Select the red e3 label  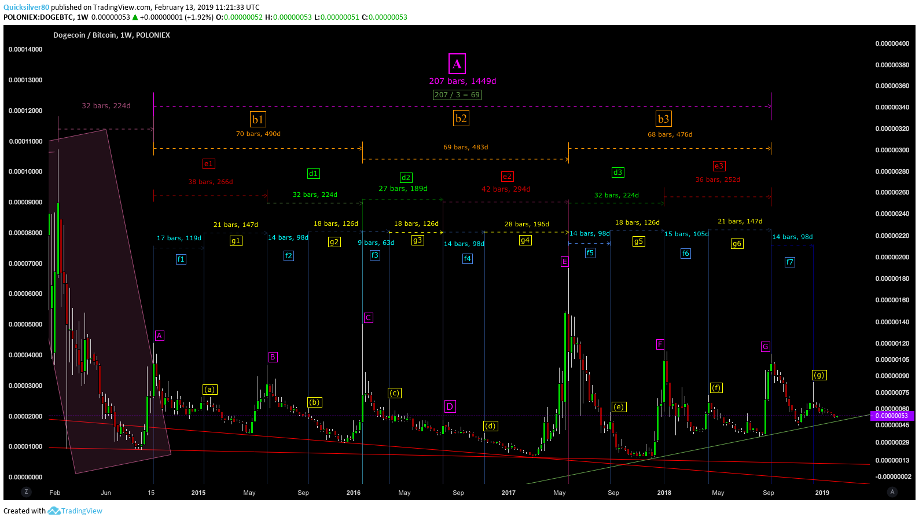(719, 166)
